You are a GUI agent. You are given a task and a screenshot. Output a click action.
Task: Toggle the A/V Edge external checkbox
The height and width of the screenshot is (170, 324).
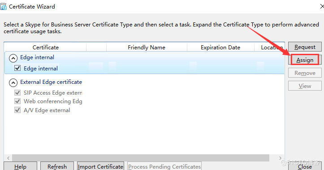17,110
